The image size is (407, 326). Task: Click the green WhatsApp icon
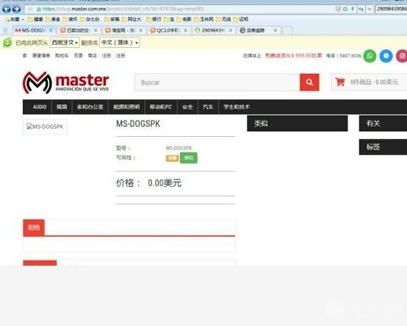pyautogui.click(x=370, y=56)
